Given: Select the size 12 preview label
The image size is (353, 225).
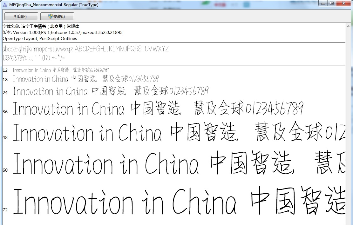Looking at the screenshot, I should 4,70.
